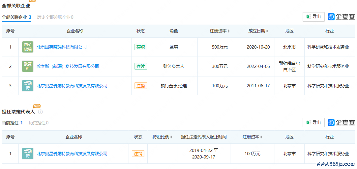Switch to 历史全部关联企业 0 tab
Screen dimensions: 357x169
coord(55,17)
